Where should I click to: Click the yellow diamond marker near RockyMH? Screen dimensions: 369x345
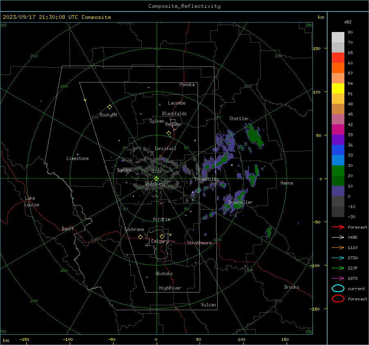pyautogui.click(x=109, y=107)
